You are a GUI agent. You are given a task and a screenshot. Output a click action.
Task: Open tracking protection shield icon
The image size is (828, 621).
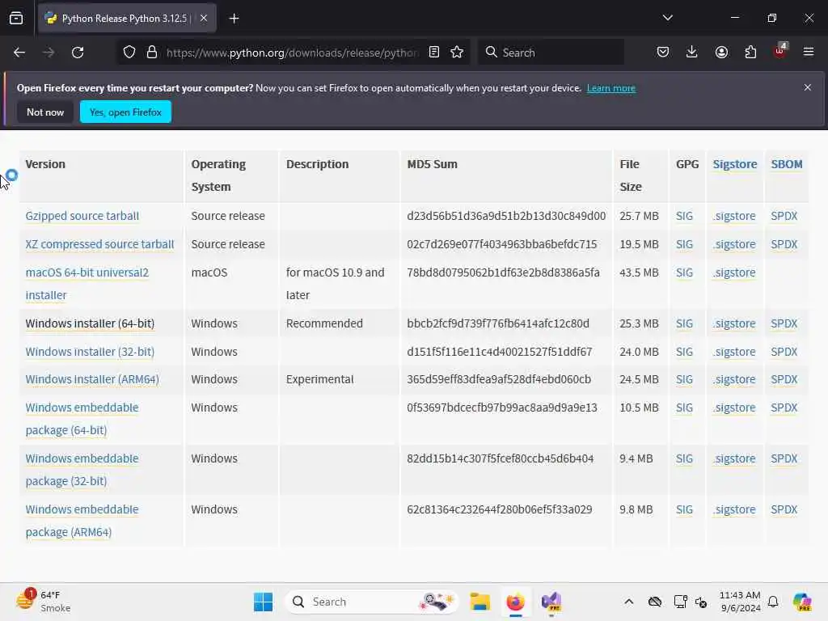(129, 53)
